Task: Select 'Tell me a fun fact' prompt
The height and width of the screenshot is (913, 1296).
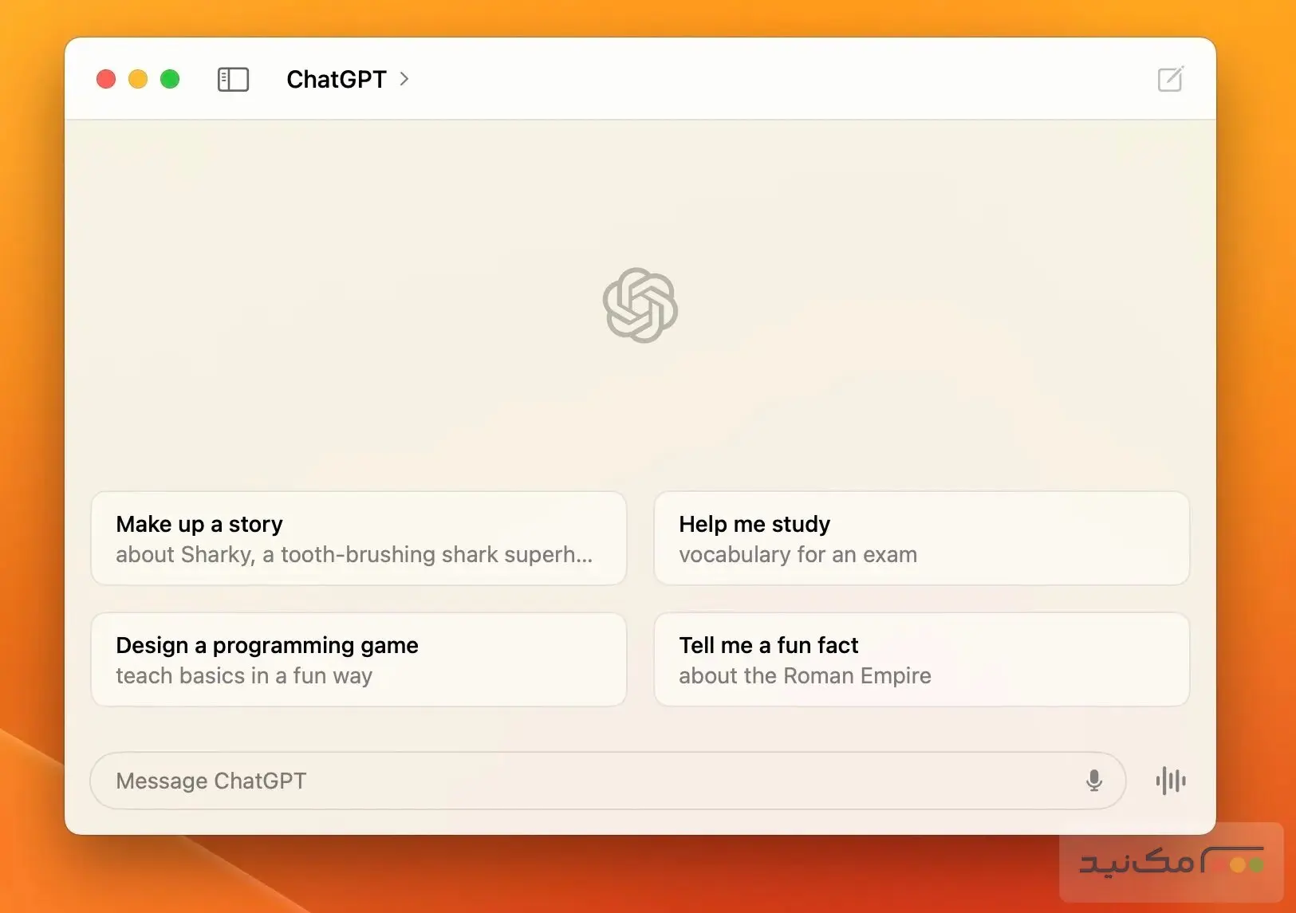Action: pyautogui.click(x=921, y=659)
